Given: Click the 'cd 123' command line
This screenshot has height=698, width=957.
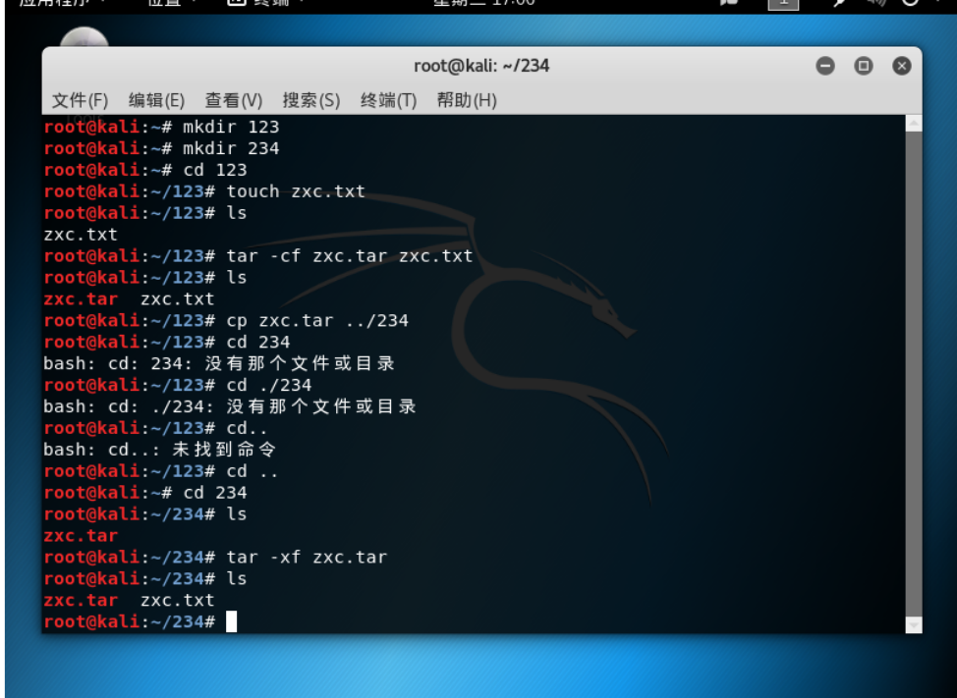Looking at the screenshot, I should tap(145, 170).
